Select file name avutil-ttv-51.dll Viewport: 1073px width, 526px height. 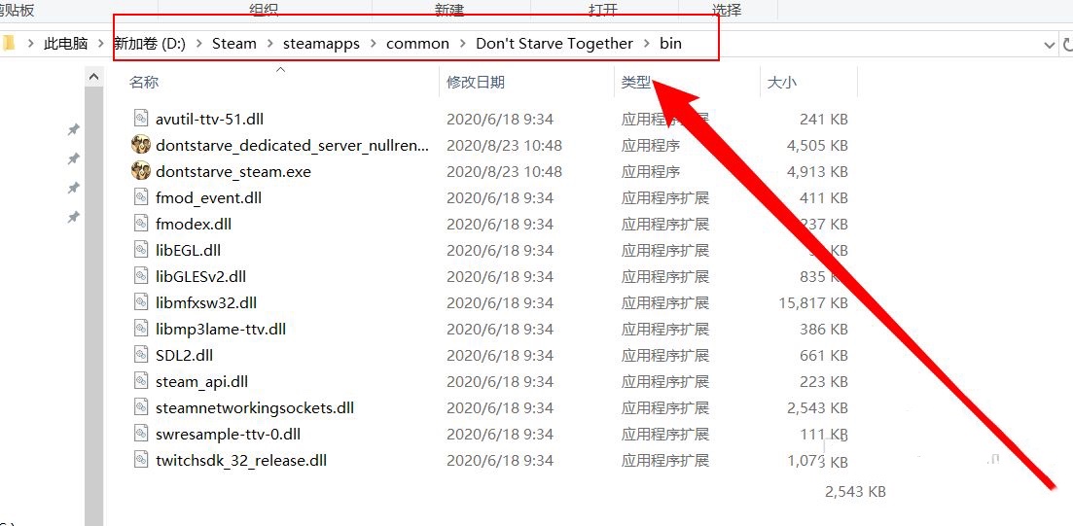[x=209, y=119]
